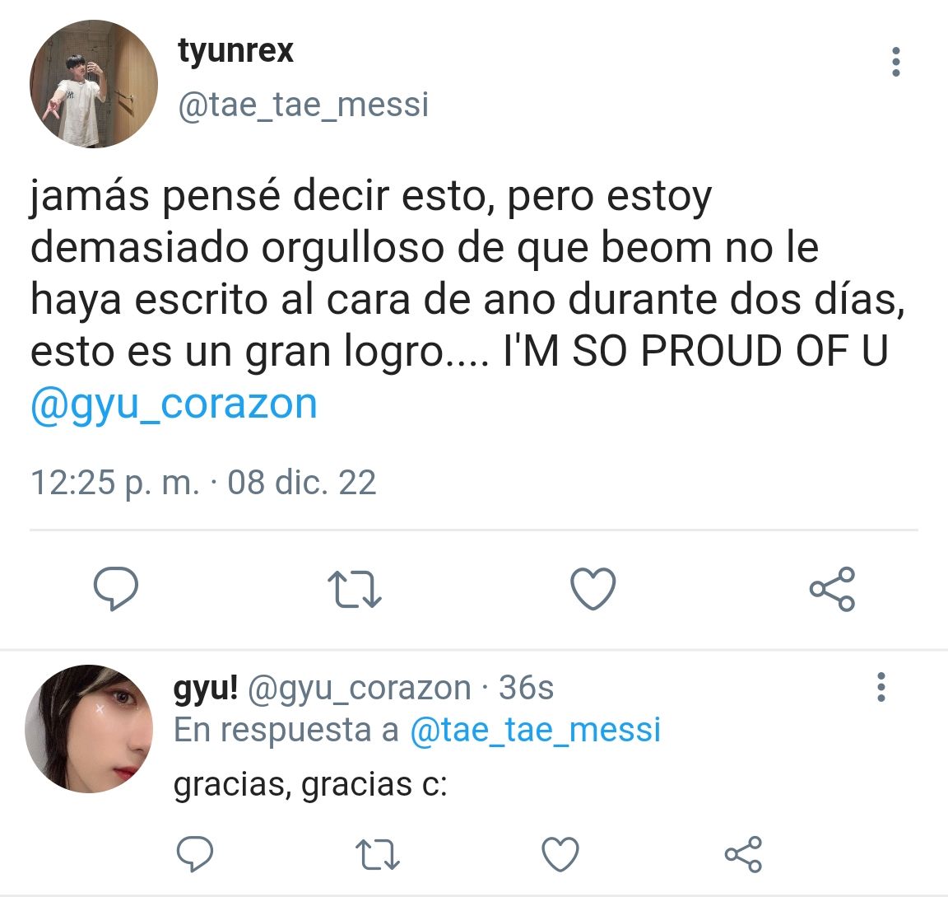View gyu!'s profile avatar

(x=89, y=729)
